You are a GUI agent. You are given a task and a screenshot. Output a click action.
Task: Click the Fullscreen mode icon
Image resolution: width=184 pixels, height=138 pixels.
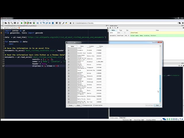click(60, 23)
